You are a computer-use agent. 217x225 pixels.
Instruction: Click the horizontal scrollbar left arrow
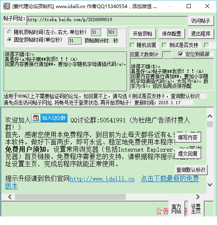click(x=10, y=197)
